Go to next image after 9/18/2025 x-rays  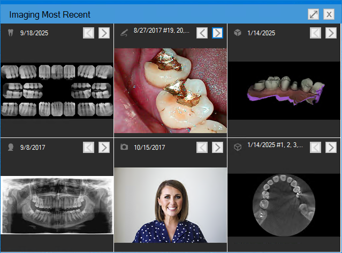tap(104, 33)
